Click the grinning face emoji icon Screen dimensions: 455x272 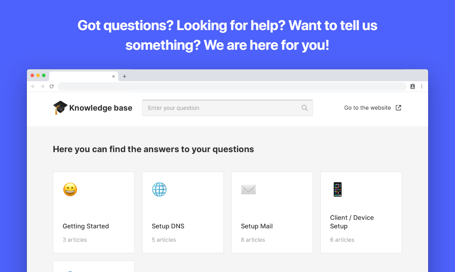70,189
